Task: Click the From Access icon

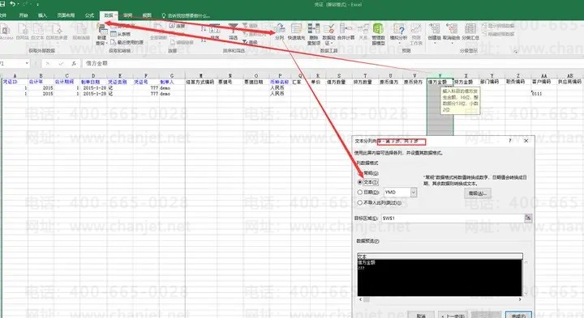Action: (5, 29)
